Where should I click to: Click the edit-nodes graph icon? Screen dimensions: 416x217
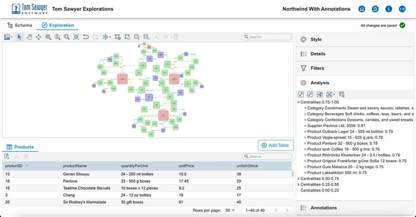[127, 37]
